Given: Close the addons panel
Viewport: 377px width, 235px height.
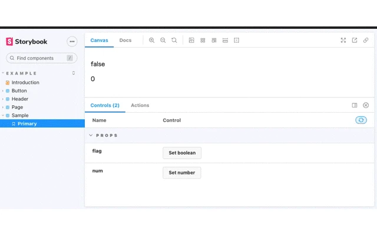Looking at the screenshot, I should pyautogui.click(x=366, y=105).
